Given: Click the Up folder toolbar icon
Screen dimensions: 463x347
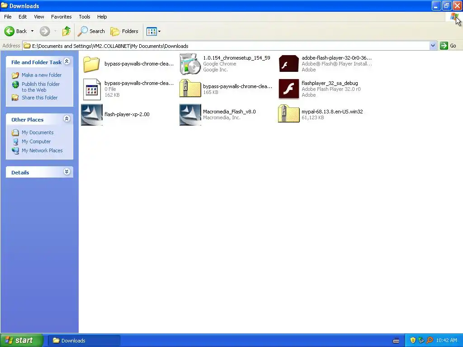Looking at the screenshot, I should (x=66, y=31).
